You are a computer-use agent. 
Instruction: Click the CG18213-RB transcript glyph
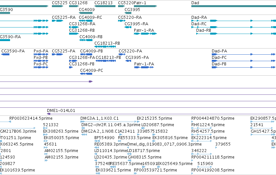pos(105,47)
